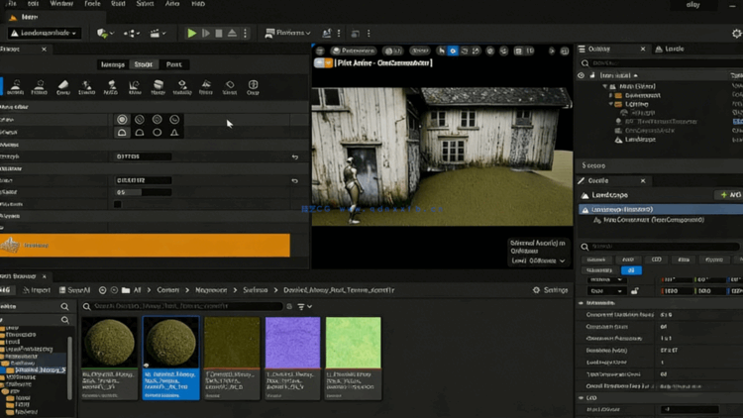Image resolution: width=743 pixels, height=418 pixels.
Task: Reset the second brush value with arrow
Action: (x=295, y=180)
